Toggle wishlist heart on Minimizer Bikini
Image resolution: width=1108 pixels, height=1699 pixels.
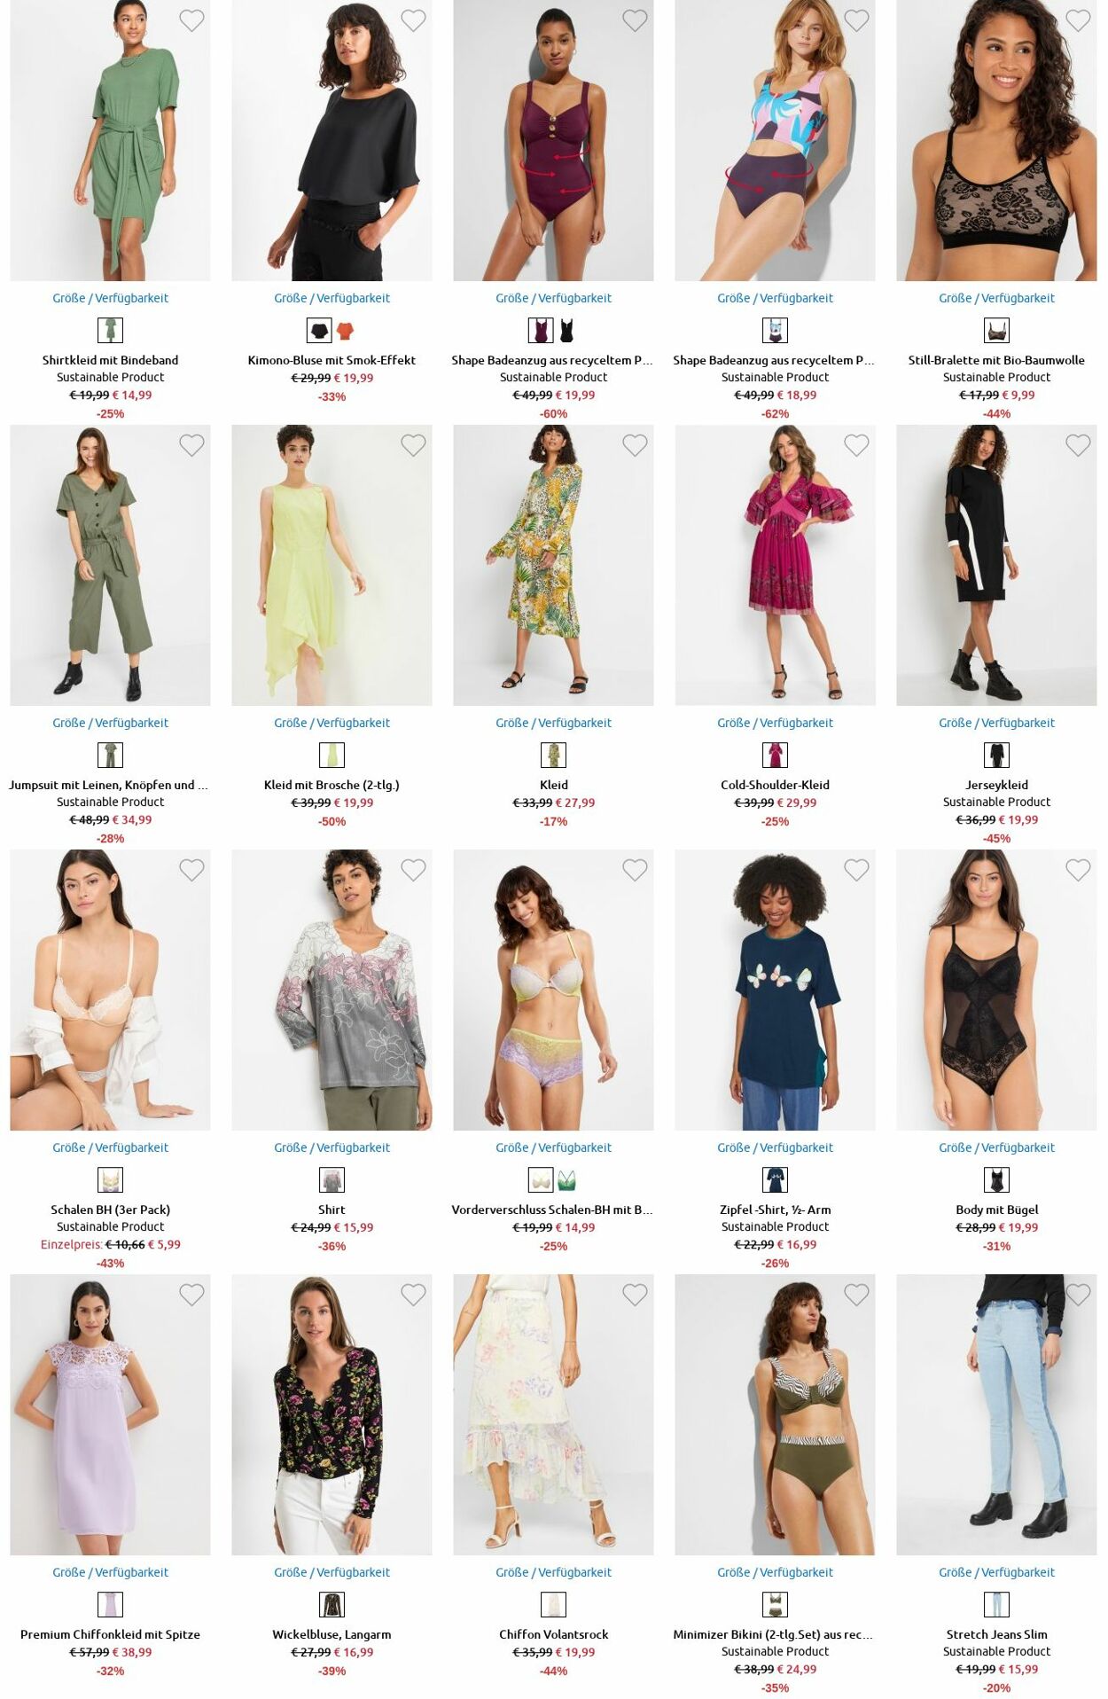856,1295
